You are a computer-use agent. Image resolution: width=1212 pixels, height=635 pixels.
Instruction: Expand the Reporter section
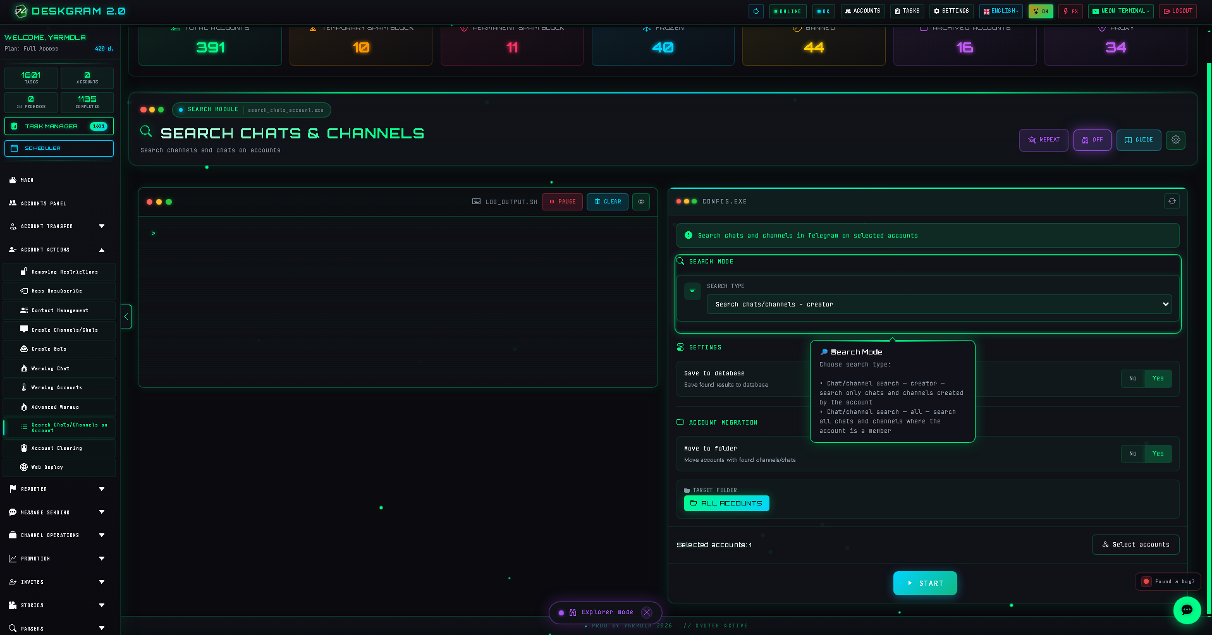click(x=60, y=489)
